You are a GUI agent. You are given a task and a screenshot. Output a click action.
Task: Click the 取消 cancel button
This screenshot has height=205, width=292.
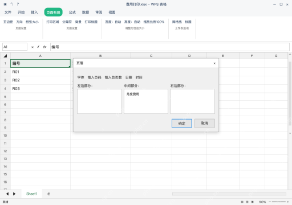205,124
